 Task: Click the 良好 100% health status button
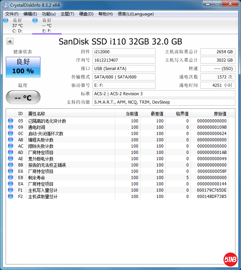coord(23,67)
